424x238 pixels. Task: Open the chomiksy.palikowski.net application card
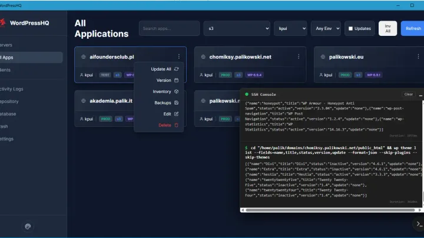coord(250,65)
